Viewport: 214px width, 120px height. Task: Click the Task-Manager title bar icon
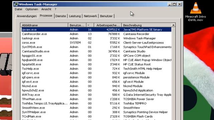(x=16, y=4)
